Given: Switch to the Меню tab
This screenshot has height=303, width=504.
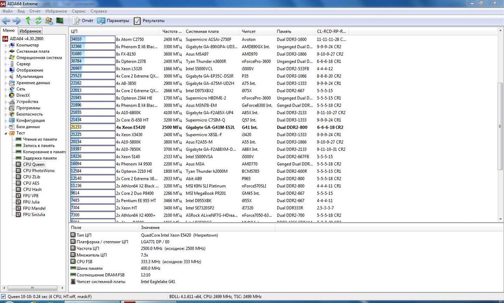Looking at the screenshot, I should click(x=9, y=31).
